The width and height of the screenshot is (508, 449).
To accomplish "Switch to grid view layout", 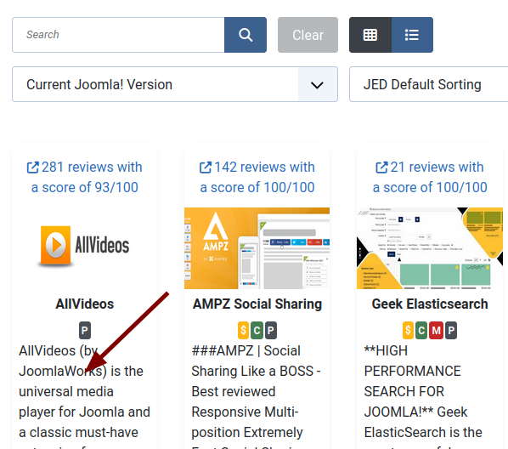I will [x=370, y=35].
